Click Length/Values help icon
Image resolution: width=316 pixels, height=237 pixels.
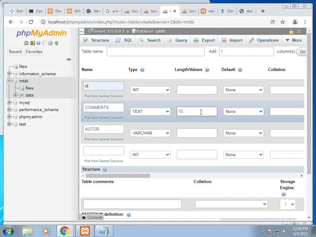tap(207, 70)
